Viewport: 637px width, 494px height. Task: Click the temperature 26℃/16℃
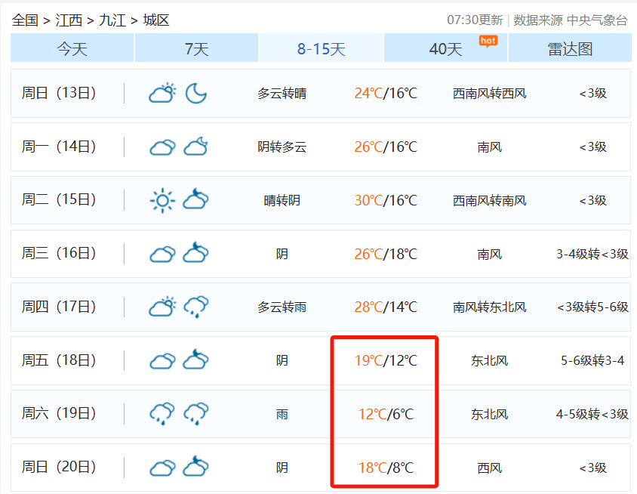[386, 147]
